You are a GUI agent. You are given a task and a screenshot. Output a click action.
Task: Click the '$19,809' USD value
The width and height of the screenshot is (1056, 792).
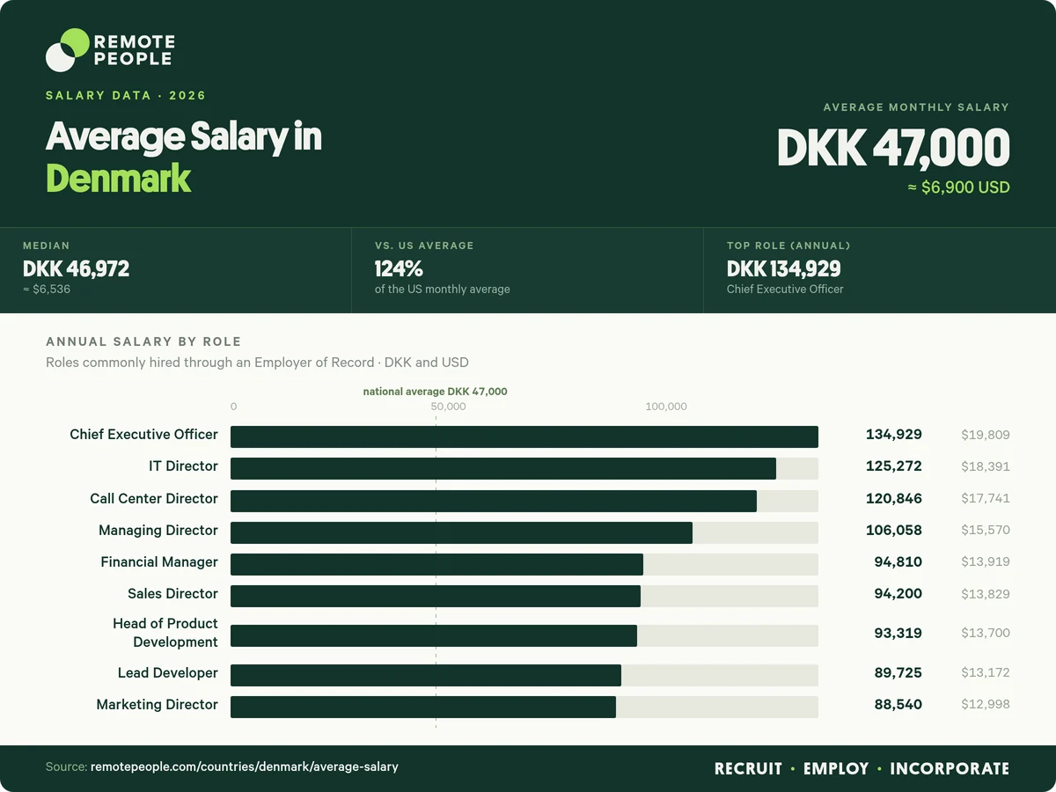986,435
